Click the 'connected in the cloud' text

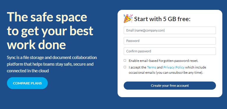point(28,71)
